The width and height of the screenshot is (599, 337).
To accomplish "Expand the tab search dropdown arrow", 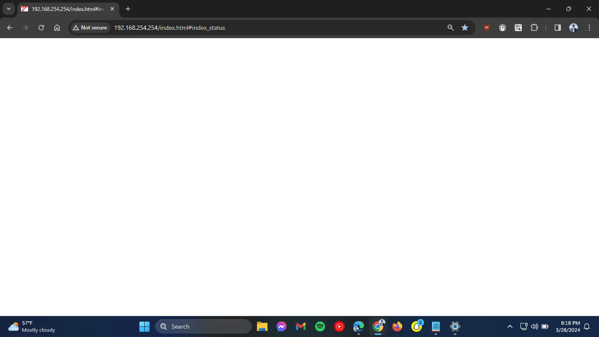I will click(x=8, y=9).
